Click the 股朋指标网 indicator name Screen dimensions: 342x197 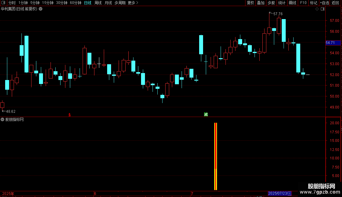click(x=15, y=119)
